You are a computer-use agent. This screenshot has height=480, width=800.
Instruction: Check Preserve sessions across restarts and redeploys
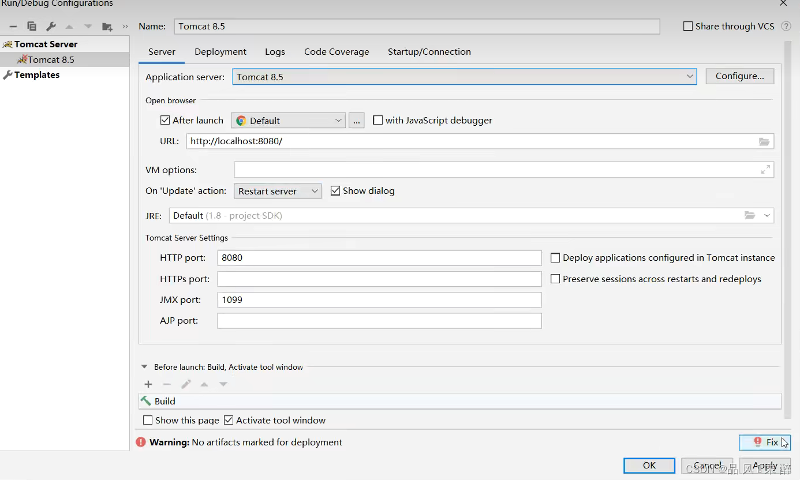click(x=555, y=279)
